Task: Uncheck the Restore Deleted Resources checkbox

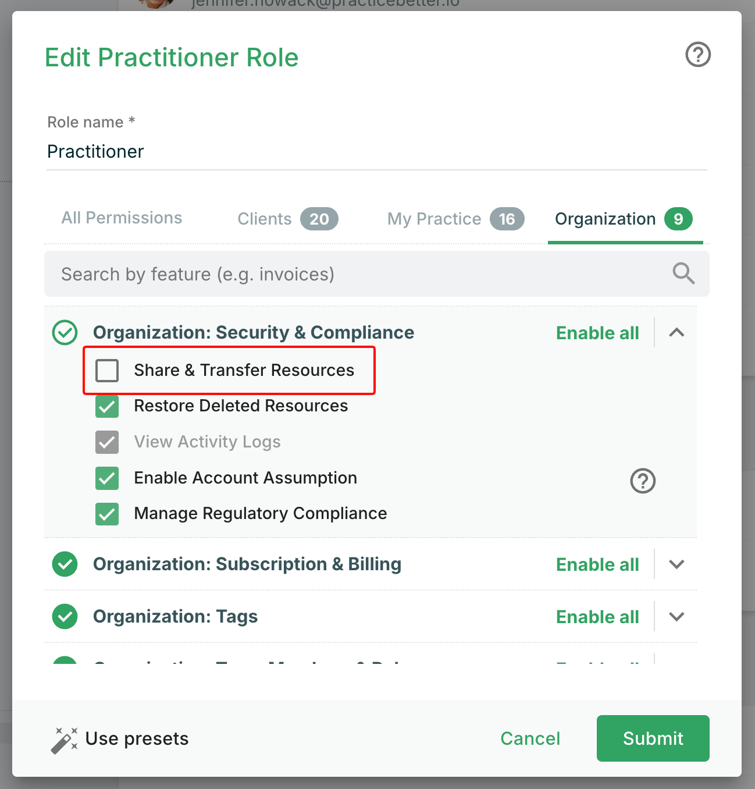Action: [107, 406]
